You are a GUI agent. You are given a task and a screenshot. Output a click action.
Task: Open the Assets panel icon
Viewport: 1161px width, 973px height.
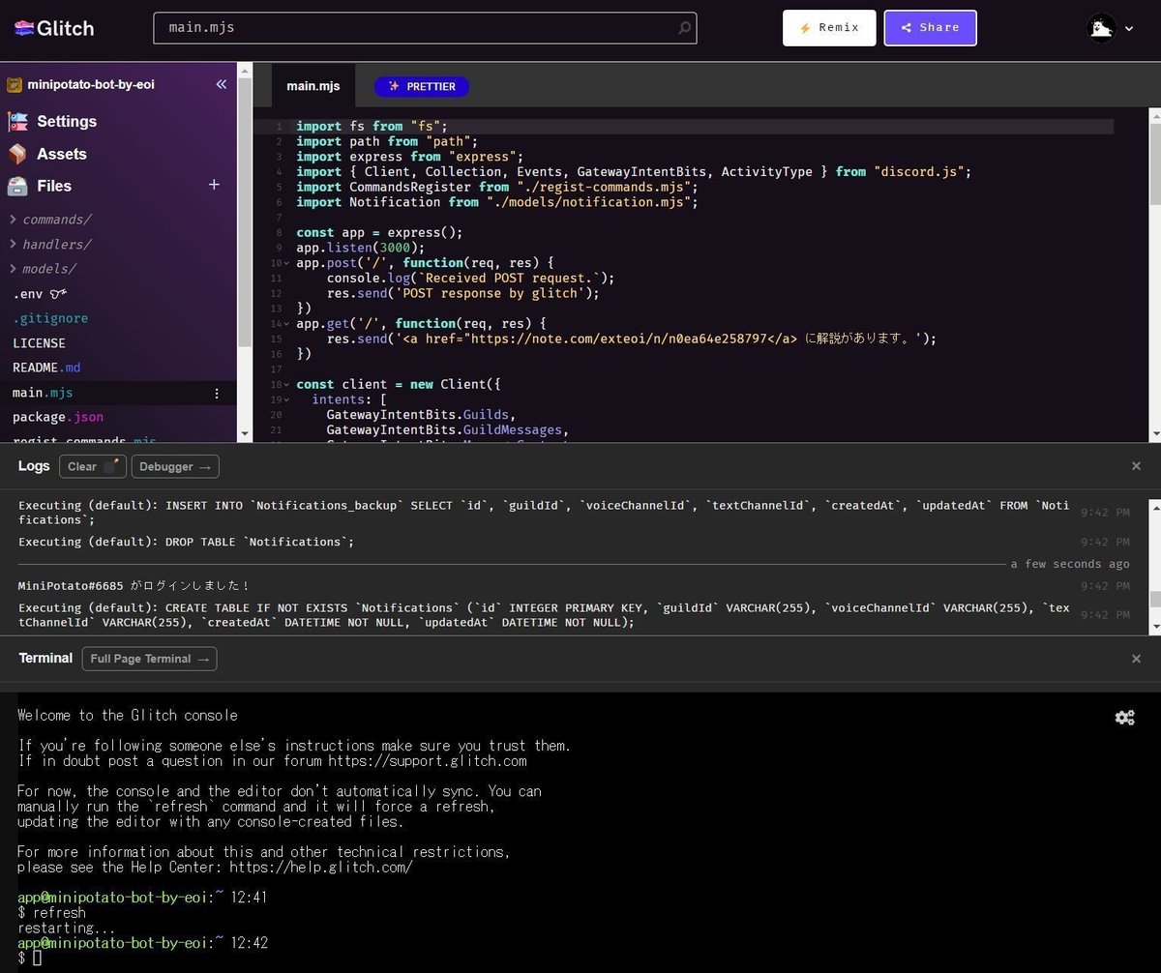coord(16,154)
